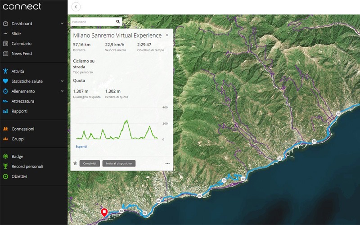Click the Obiettivi target icon
Screen dimensions: 360x225
5,176
